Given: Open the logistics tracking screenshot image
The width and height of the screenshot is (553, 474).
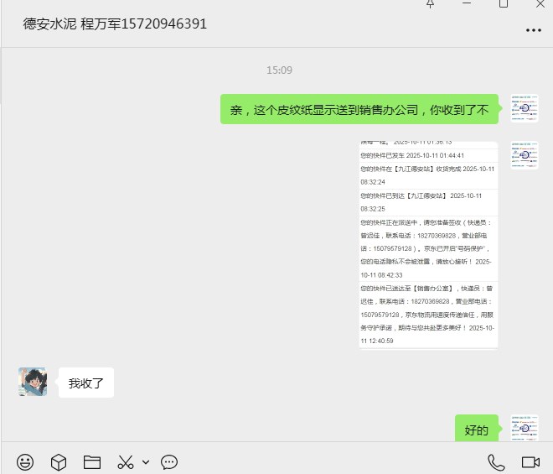Looking at the screenshot, I should pyautogui.click(x=428, y=245).
